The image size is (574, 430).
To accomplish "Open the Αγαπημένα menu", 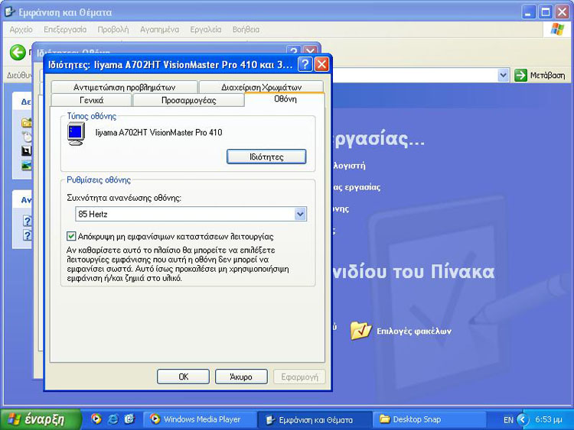I will pyautogui.click(x=160, y=30).
